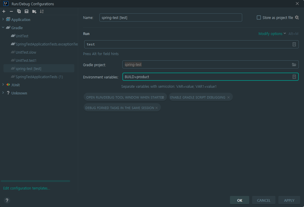Click the Gradle elephant icon beside UnitTest.slow
Screen dimensions: 304x207
13,52
